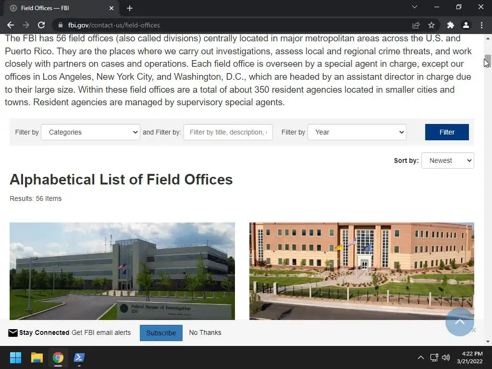View site security lock info
492x369 pixels.
[61, 25]
